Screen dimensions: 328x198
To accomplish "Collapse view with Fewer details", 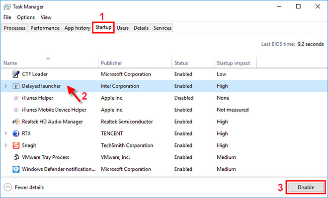I will point(24,188).
